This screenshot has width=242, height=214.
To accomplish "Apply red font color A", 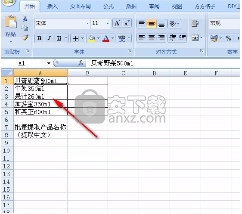I will coord(106,38).
